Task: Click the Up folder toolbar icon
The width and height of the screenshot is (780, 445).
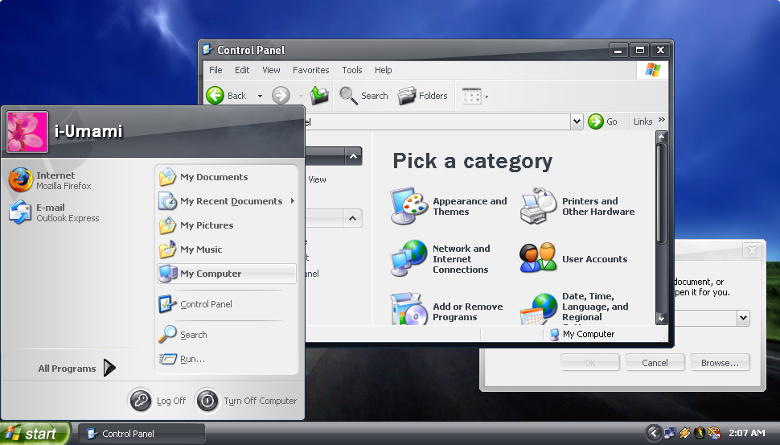Action: [320, 96]
